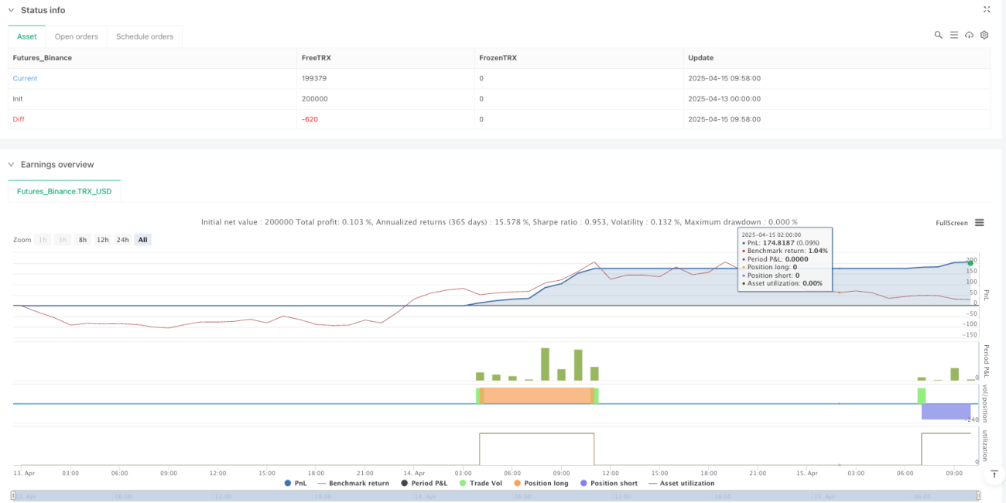The width and height of the screenshot is (1006, 503).
Task: Collapse the Earnings overview section
Action: coord(11,165)
